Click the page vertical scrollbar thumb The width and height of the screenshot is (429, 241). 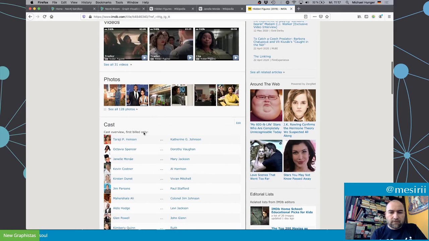[x=392, y=78]
